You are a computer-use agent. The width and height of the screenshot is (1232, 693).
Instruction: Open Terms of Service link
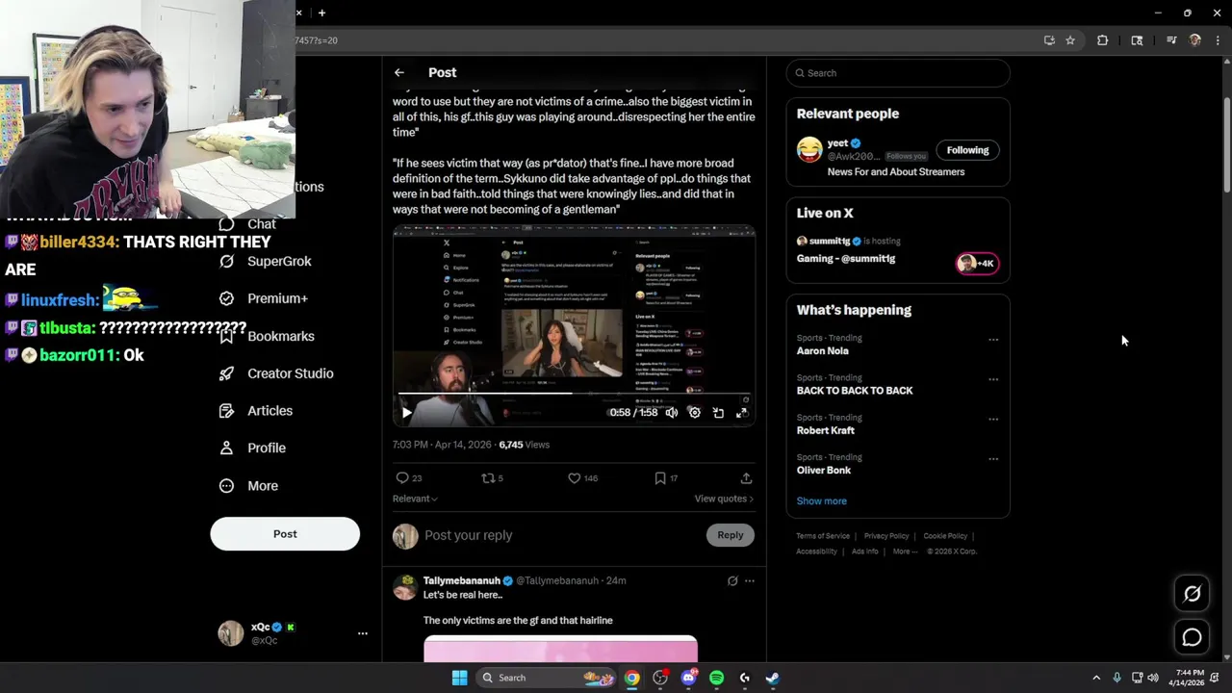click(823, 536)
